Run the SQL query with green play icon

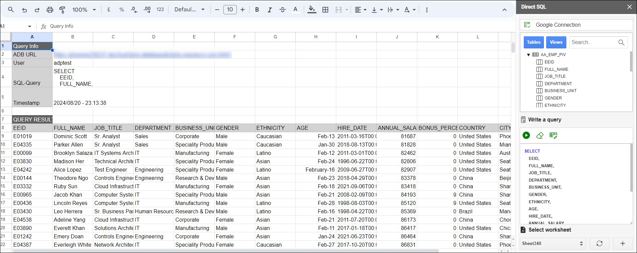[x=526, y=135]
